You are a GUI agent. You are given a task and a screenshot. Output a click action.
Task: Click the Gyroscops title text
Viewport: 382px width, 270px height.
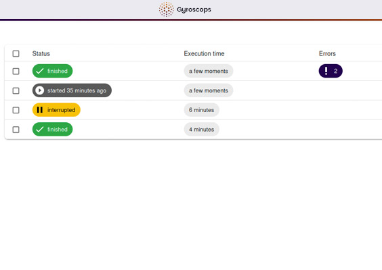click(194, 9)
